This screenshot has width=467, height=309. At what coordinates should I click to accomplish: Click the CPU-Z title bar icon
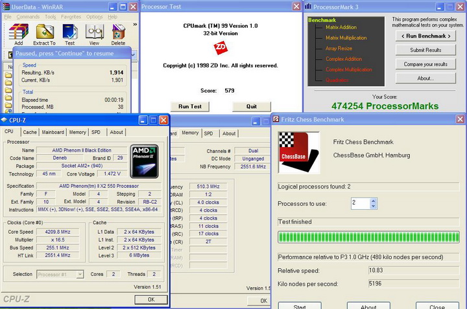[x=4, y=120]
